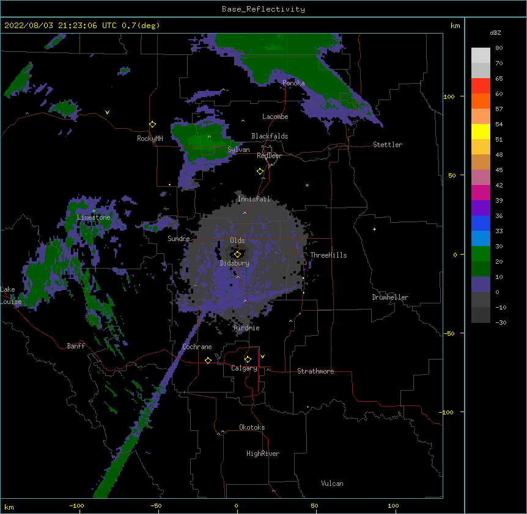Screen dimensions: 527x514
Task: Select the orange 60-57 dBZ legend swatch
Action: pos(481,101)
